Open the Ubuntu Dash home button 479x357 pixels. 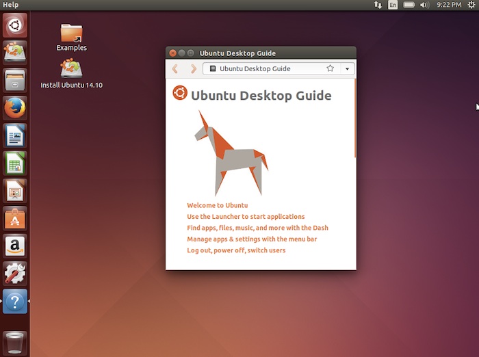point(15,25)
